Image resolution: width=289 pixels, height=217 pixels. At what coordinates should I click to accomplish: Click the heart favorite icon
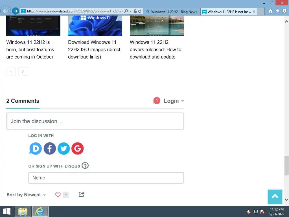point(58,195)
